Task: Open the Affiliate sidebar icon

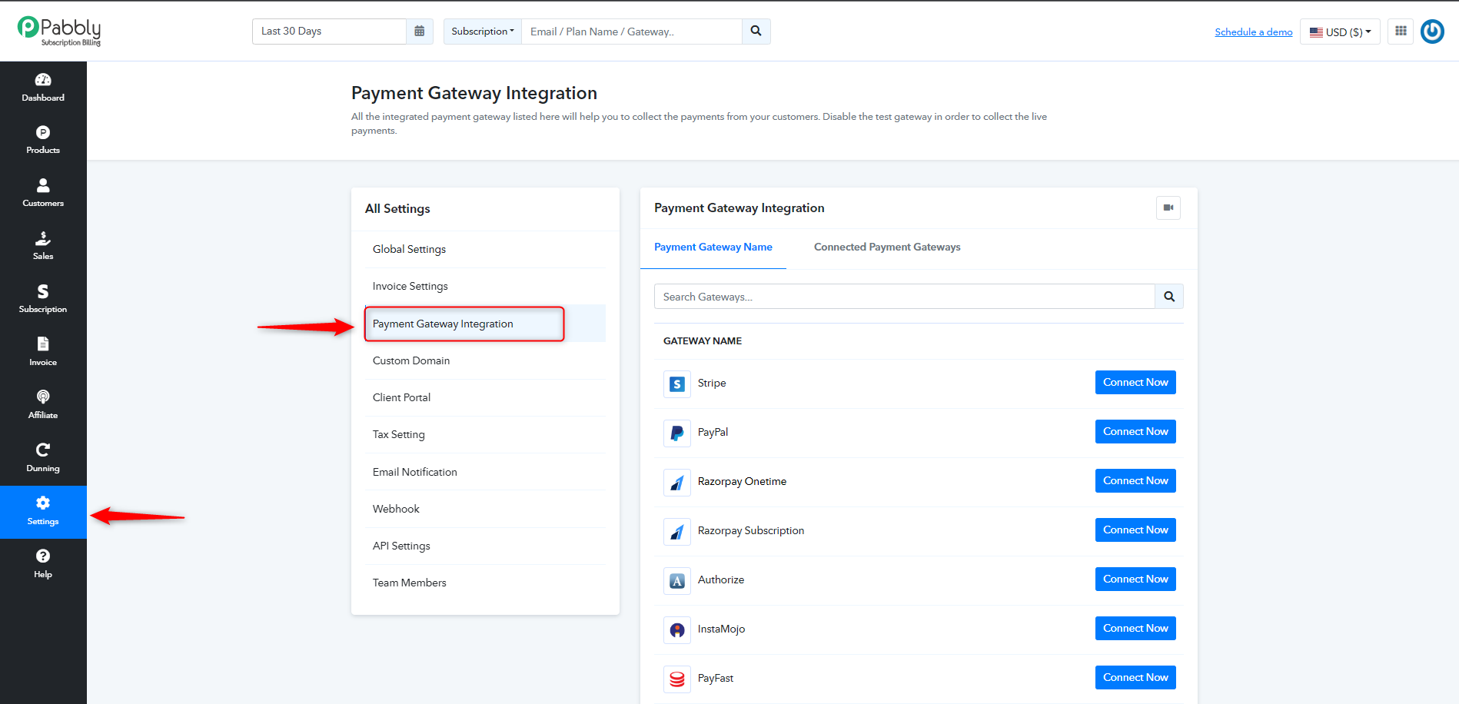Action: coord(43,405)
